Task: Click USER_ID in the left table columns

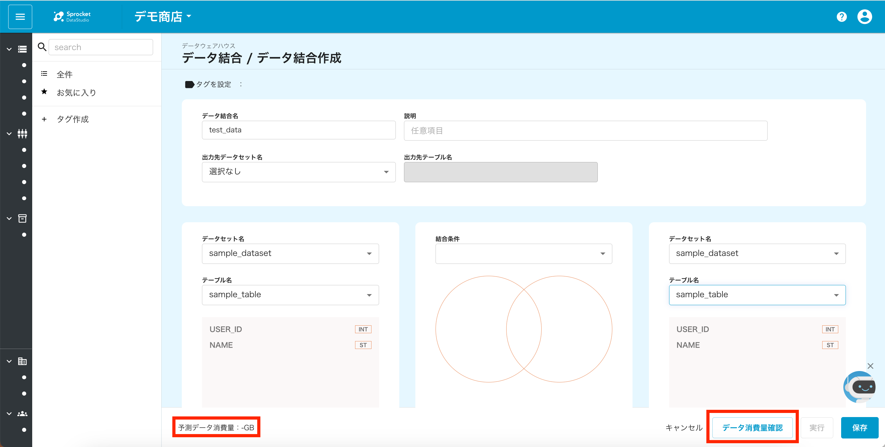Action: [x=226, y=329]
